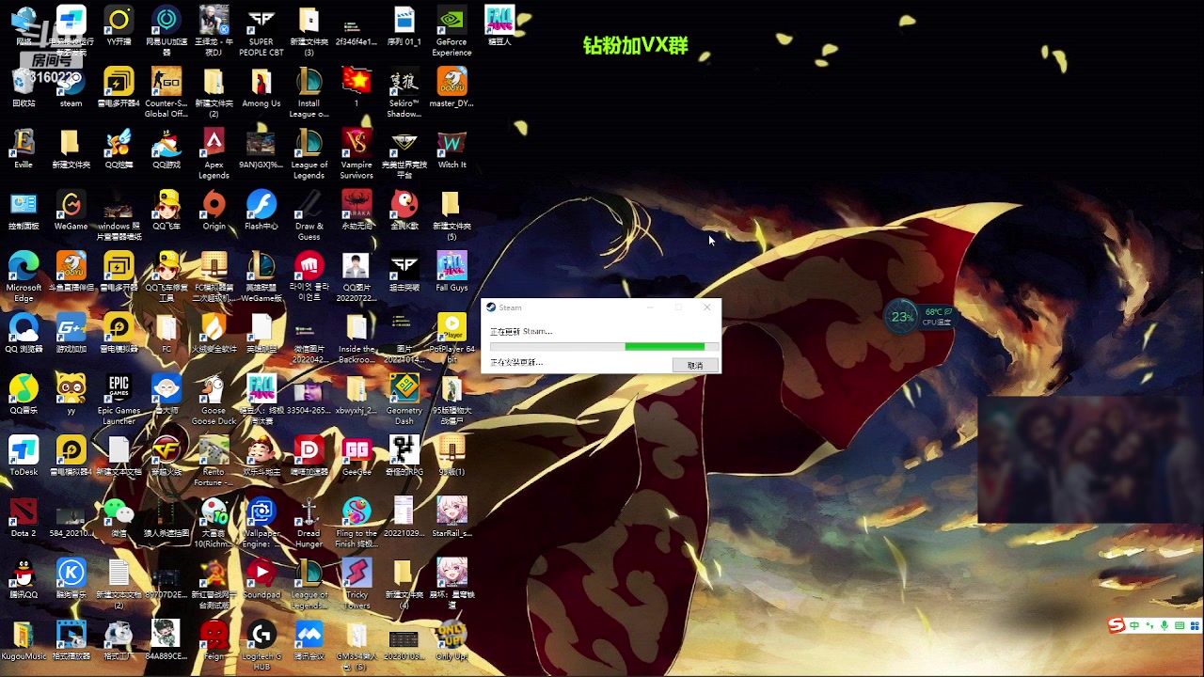
Task: Open the 腾讯QQ penguin icon
Action: point(24,579)
